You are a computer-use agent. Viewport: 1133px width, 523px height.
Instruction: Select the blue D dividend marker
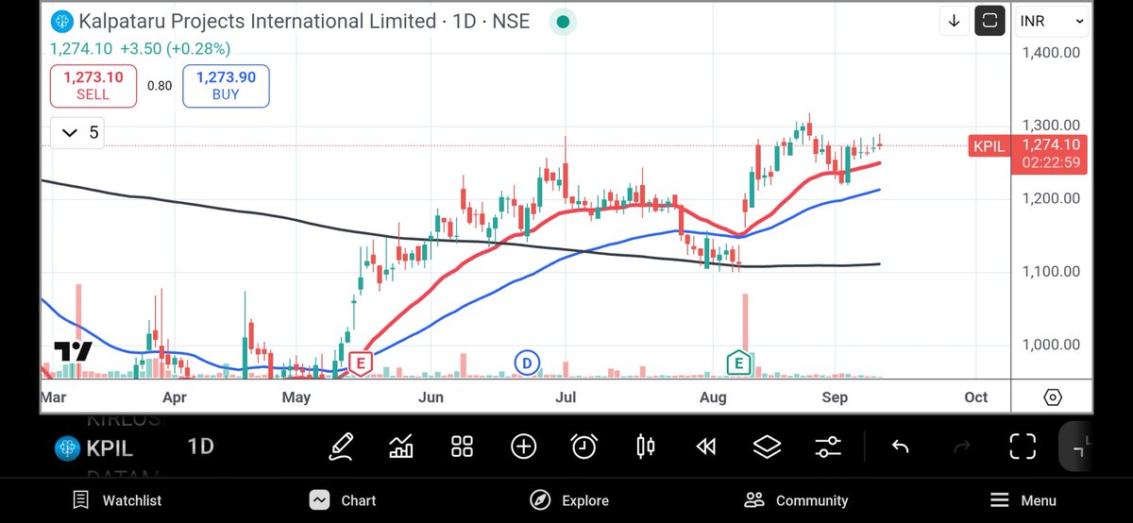point(526,362)
